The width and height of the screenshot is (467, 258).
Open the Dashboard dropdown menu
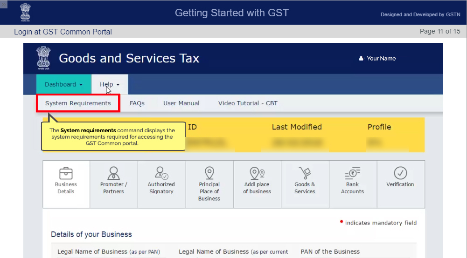(x=64, y=84)
